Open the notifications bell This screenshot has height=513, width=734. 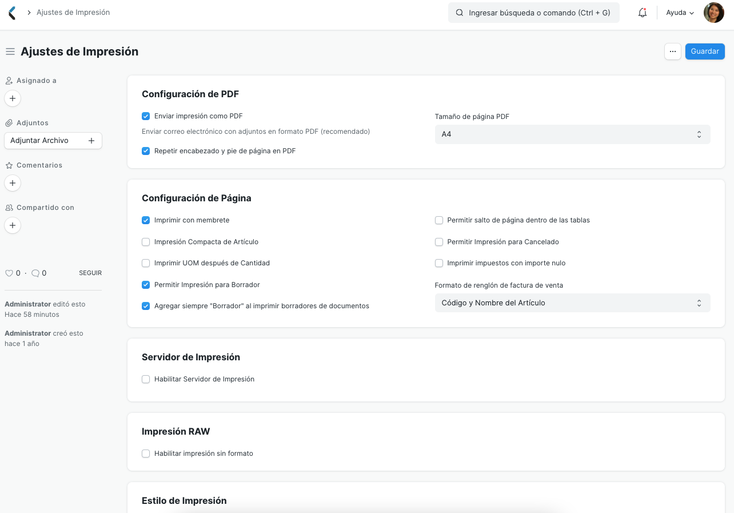[x=642, y=12]
